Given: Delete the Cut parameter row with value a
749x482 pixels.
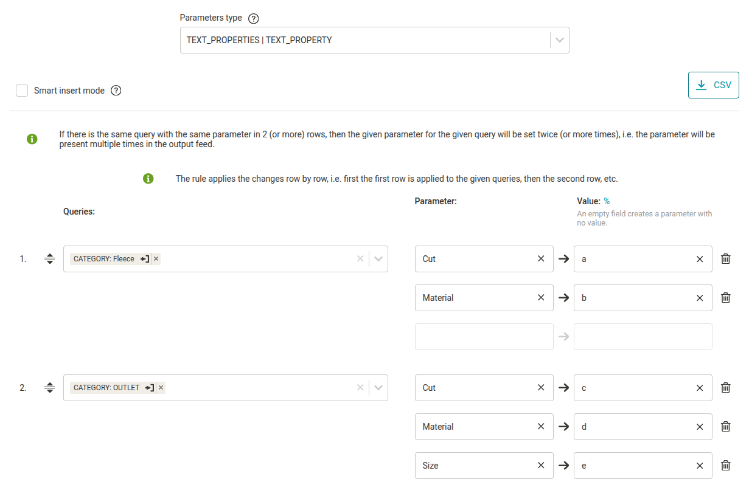Looking at the screenshot, I should point(725,259).
